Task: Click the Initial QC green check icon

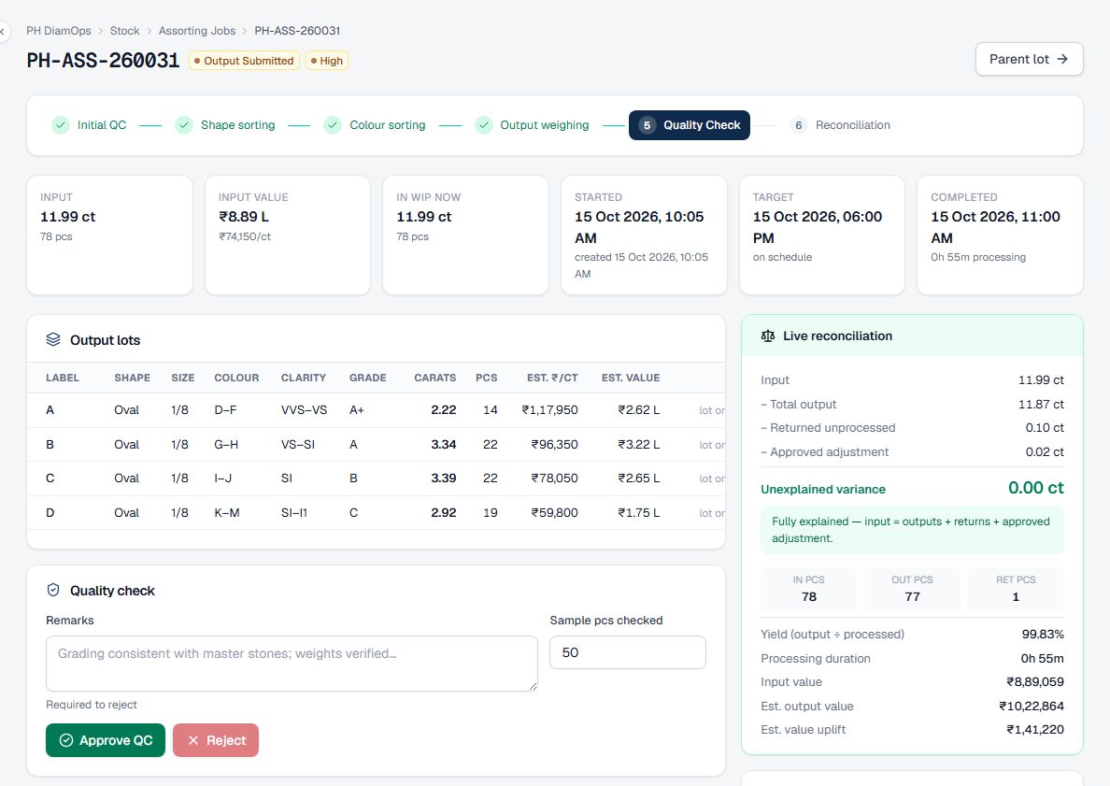Action: (61, 125)
